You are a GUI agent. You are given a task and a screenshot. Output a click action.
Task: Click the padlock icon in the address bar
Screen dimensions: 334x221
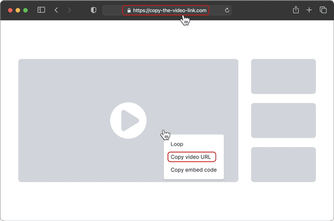pyautogui.click(x=129, y=10)
